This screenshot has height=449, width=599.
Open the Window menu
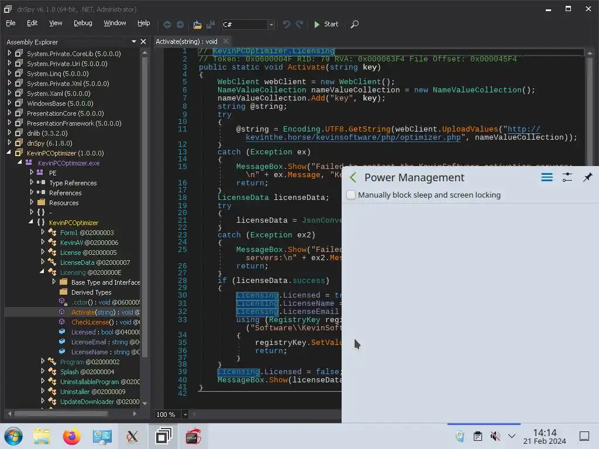(x=115, y=23)
